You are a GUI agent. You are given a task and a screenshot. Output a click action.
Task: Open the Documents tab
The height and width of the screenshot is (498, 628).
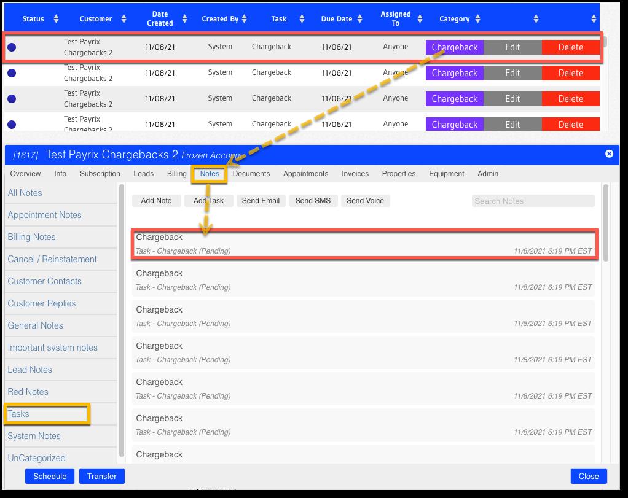(251, 174)
